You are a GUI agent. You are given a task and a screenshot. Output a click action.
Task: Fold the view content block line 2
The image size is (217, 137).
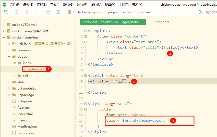pyautogui.click(x=86, y=36)
